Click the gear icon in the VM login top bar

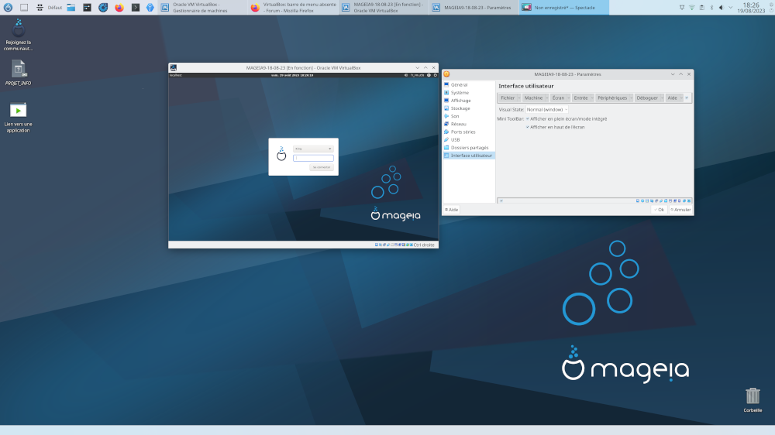coord(429,75)
